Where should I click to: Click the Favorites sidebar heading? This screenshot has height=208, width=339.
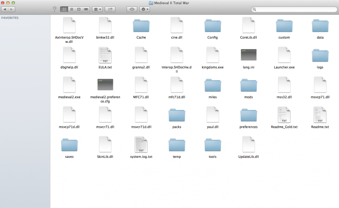[x=10, y=19]
